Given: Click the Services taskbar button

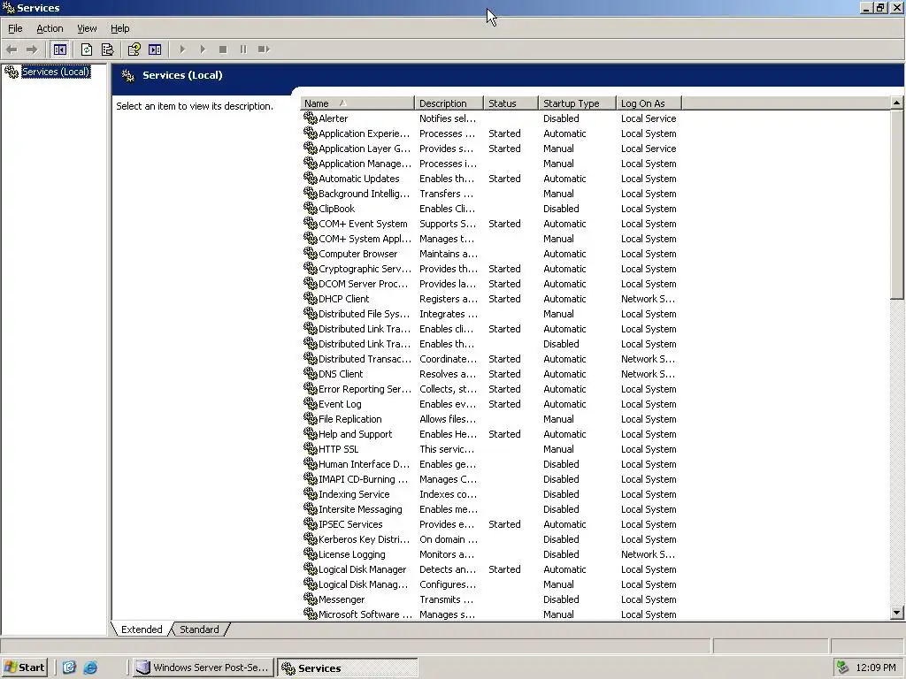Looking at the screenshot, I should [347, 668].
